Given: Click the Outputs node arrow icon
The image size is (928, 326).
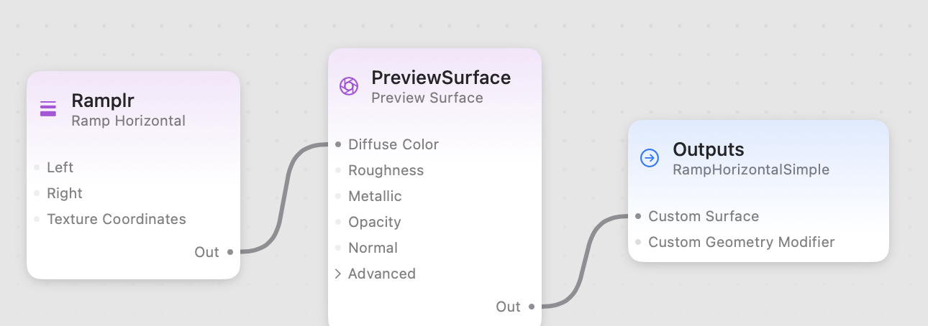Looking at the screenshot, I should click(x=650, y=158).
